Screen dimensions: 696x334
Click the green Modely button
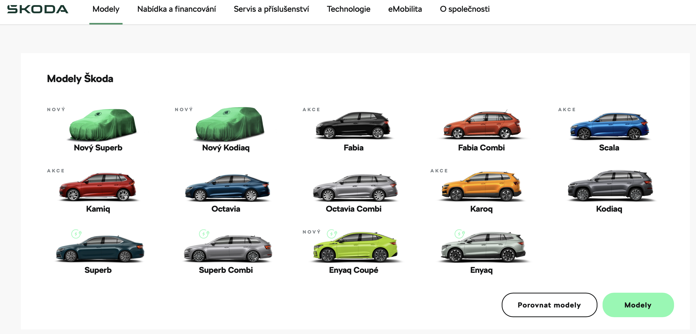638,305
